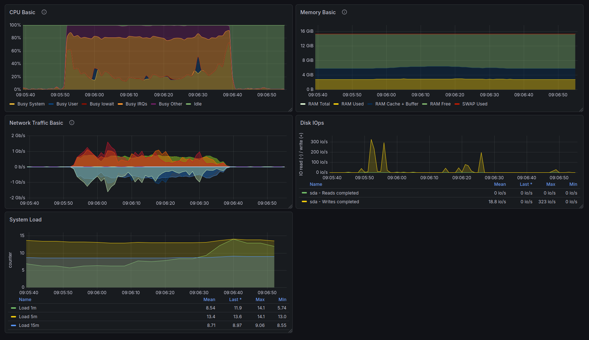This screenshot has width=589, height=340.
Task: Grab the Disk IOps panel corner handle
Action: [581, 207]
